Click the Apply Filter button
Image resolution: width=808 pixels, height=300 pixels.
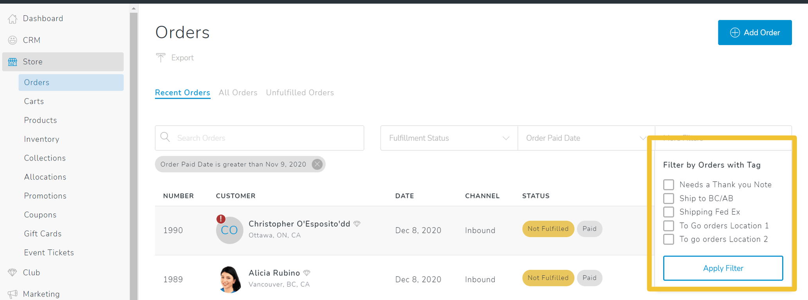tap(723, 268)
